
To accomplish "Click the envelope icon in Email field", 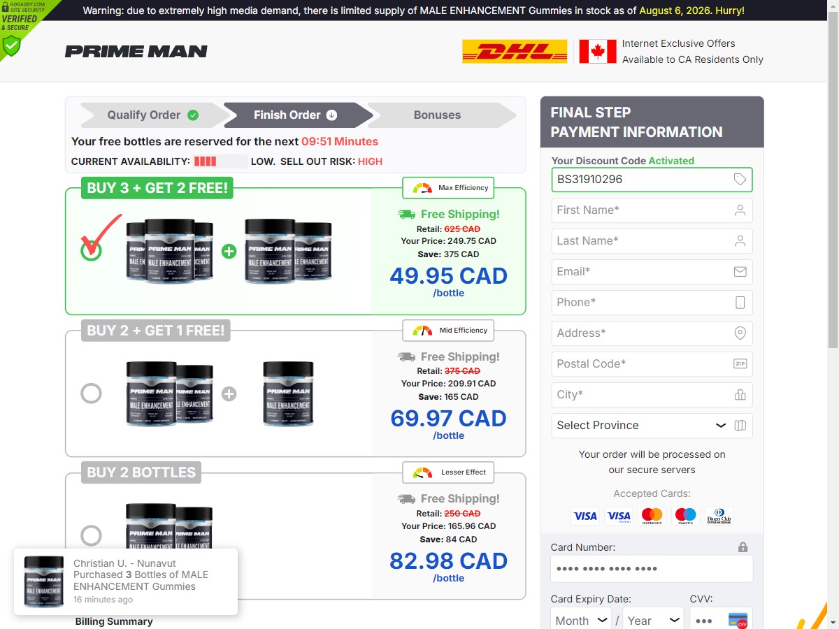I will [740, 272].
